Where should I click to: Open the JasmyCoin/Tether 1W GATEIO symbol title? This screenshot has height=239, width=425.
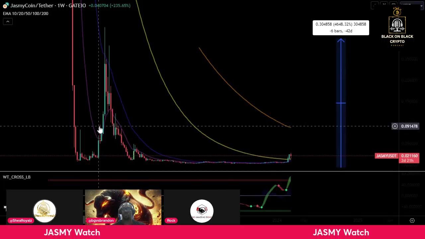click(48, 6)
